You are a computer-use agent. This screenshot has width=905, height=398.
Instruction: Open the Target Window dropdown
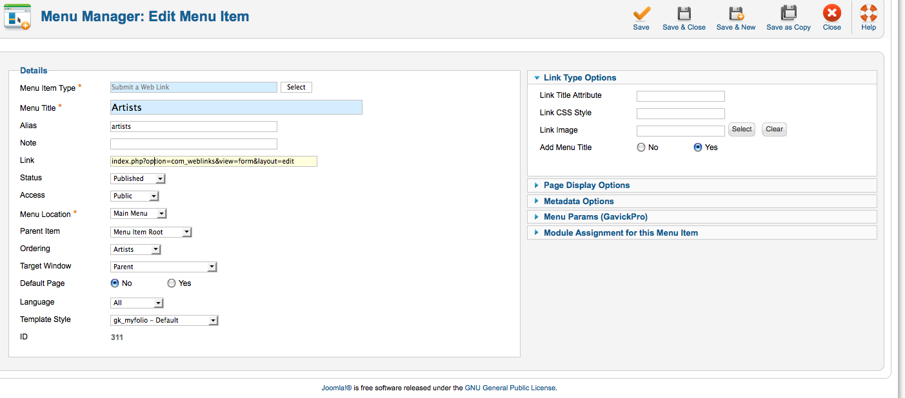tap(164, 267)
